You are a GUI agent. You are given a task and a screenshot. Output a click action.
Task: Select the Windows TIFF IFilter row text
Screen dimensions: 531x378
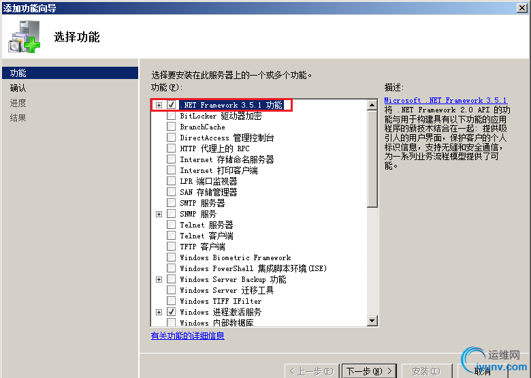point(221,301)
